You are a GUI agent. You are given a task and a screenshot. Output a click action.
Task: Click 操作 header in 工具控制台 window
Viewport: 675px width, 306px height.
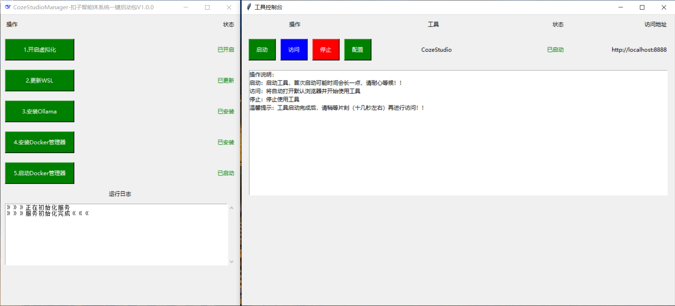294,24
